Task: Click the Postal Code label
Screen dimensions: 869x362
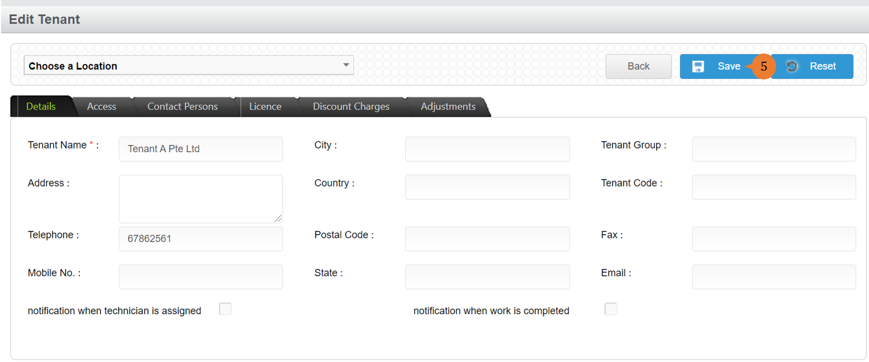Action: coord(344,235)
